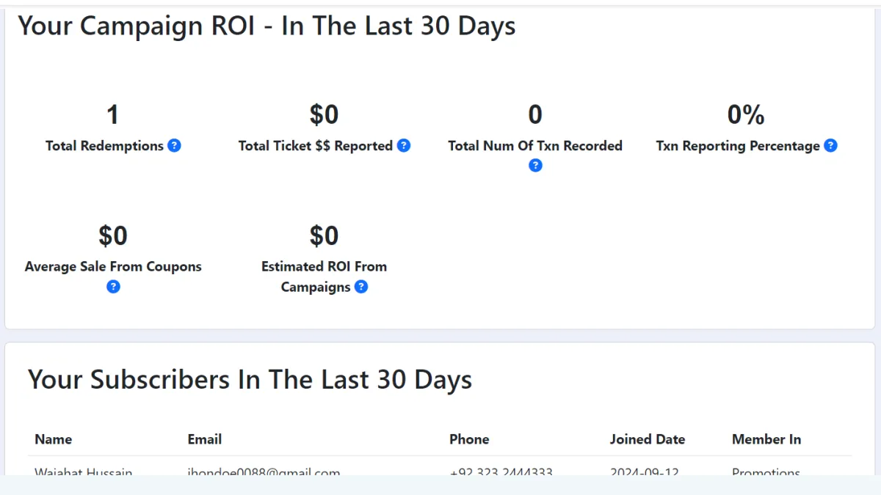The height and width of the screenshot is (495, 881).
Task: Click the Your Subscribers In The Last 30 Days heading
Action: (x=250, y=380)
